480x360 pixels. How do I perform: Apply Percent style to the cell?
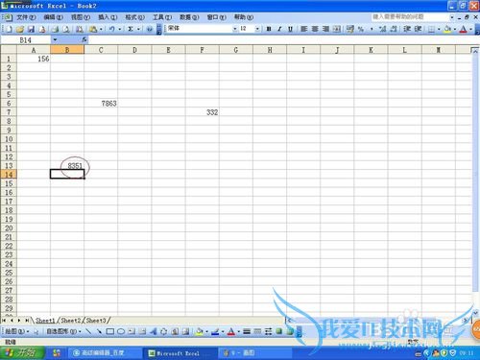pos(361,29)
